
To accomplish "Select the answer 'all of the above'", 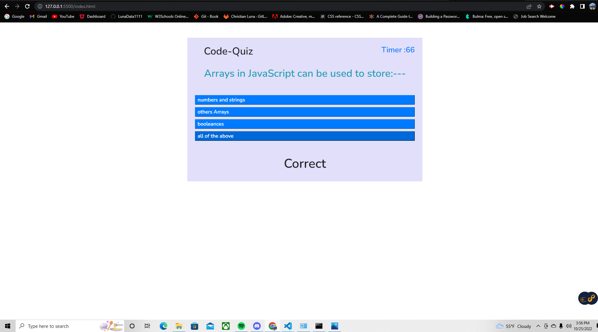I will tap(305, 136).
